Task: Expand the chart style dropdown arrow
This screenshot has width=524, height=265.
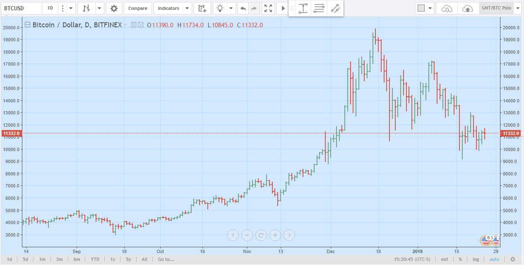Action: [x=99, y=8]
